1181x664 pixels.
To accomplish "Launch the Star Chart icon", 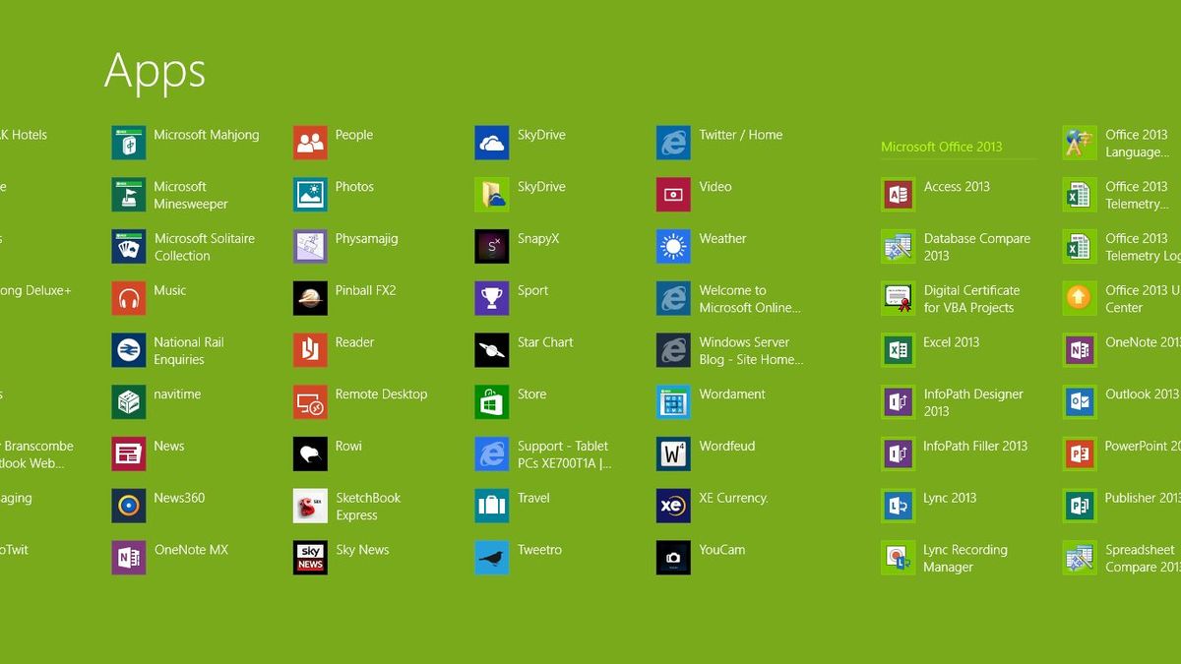I will click(492, 350).
